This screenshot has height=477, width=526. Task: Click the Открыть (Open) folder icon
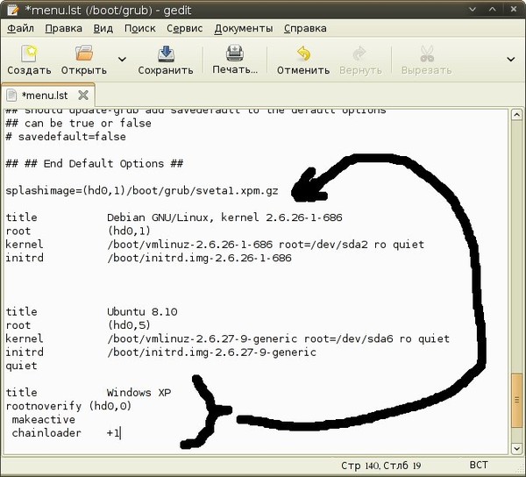pyautogui.click(x=84, y=53)
